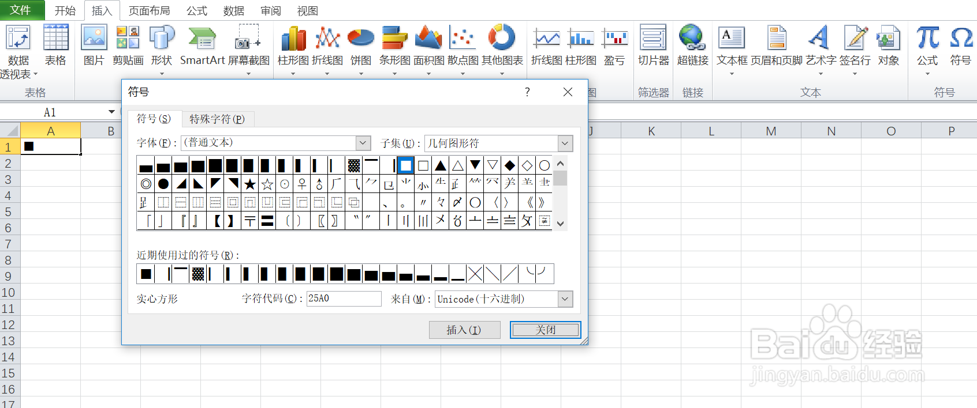Screen dimensions: 977x408
Task: Switch to the 数据 Data tab
Action: click(x=234, y=11)
